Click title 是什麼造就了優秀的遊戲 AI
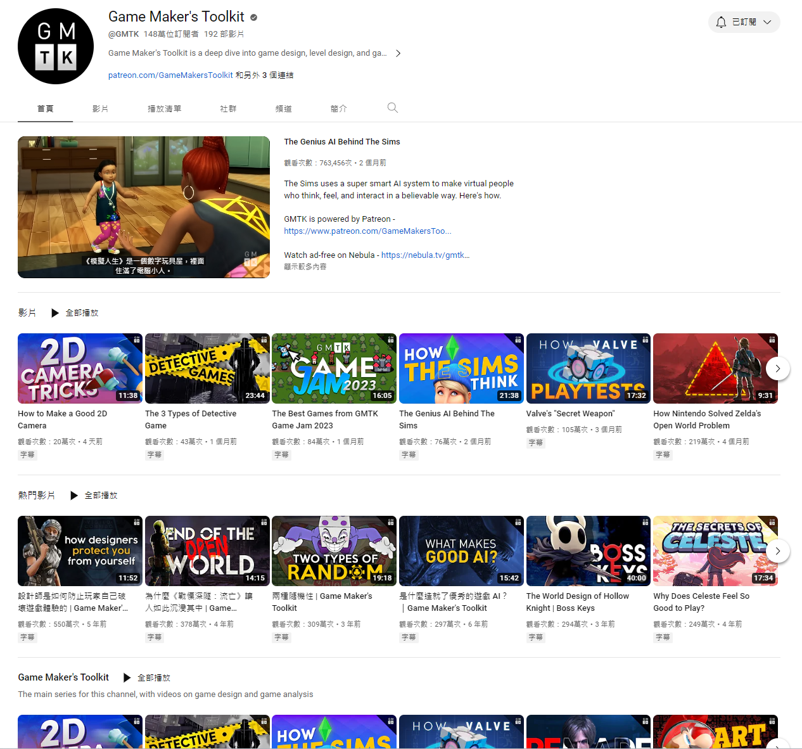Viewport: 802px width, 749px height. pyautogui.click(x=454, y=602)
